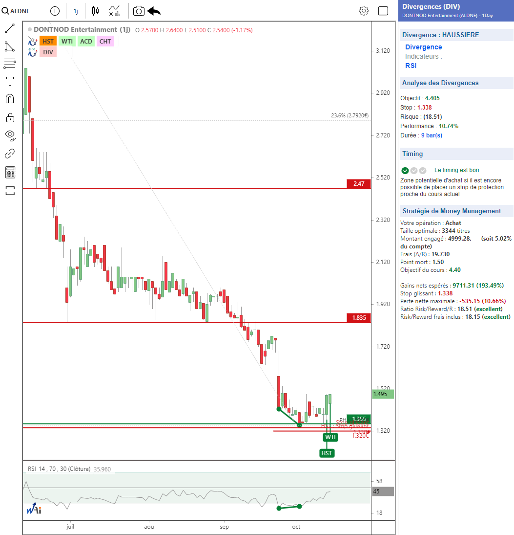
Task: Click the Gains nets espérés value
Action: 478,286
